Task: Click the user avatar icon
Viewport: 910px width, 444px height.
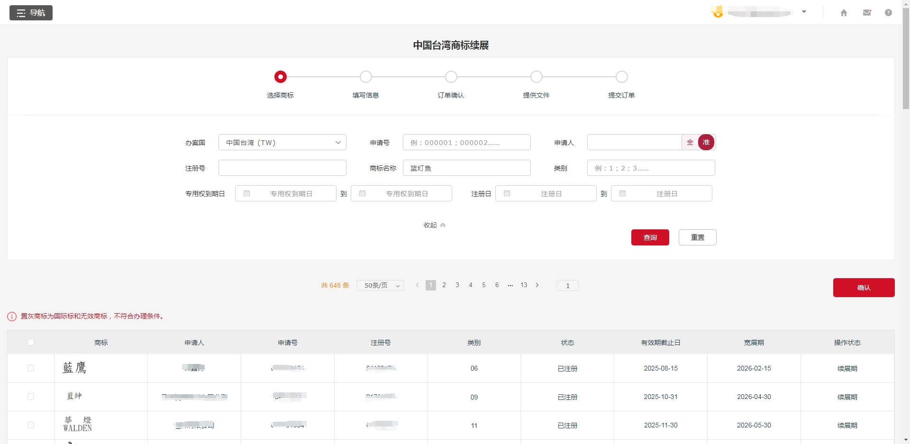Action: (x=718, y=12)
